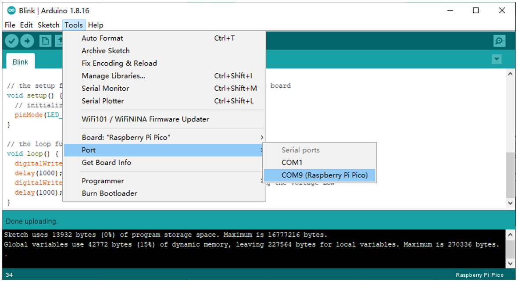The image size is (518, 282).
Task: Click the "Sketch uses 13932 bytes" console line
Action: point(166,235)
